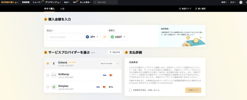Click the search magnifier icon

point(95,2)
